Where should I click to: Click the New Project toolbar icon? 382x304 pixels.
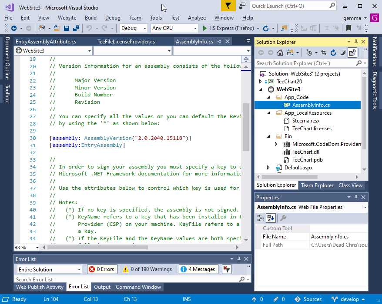coord(42,28)
